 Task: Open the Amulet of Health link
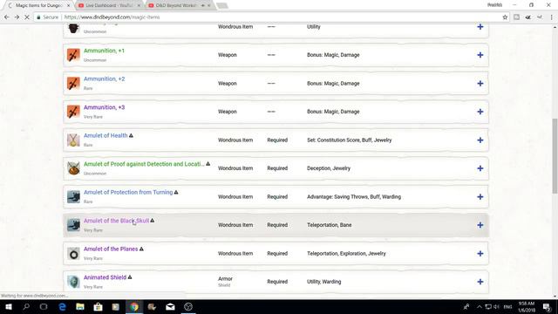point(105,135)
